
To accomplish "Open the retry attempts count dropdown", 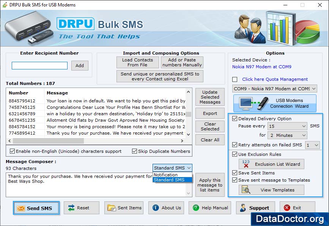I will (312, 145).
